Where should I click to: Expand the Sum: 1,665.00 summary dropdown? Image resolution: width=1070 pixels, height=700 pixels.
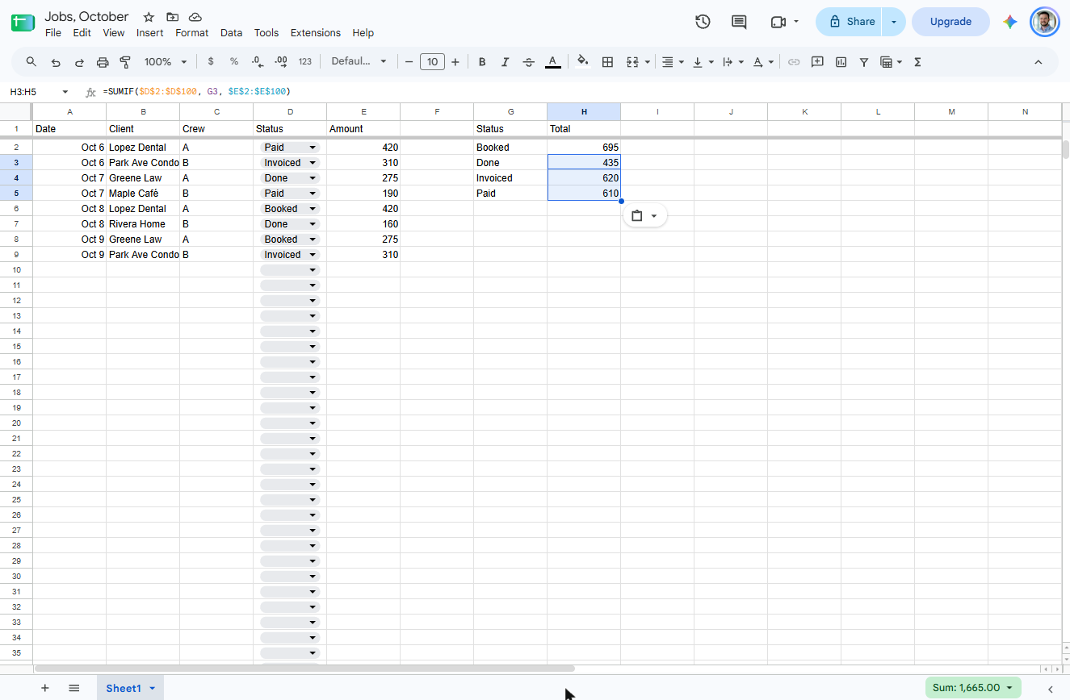973,688
